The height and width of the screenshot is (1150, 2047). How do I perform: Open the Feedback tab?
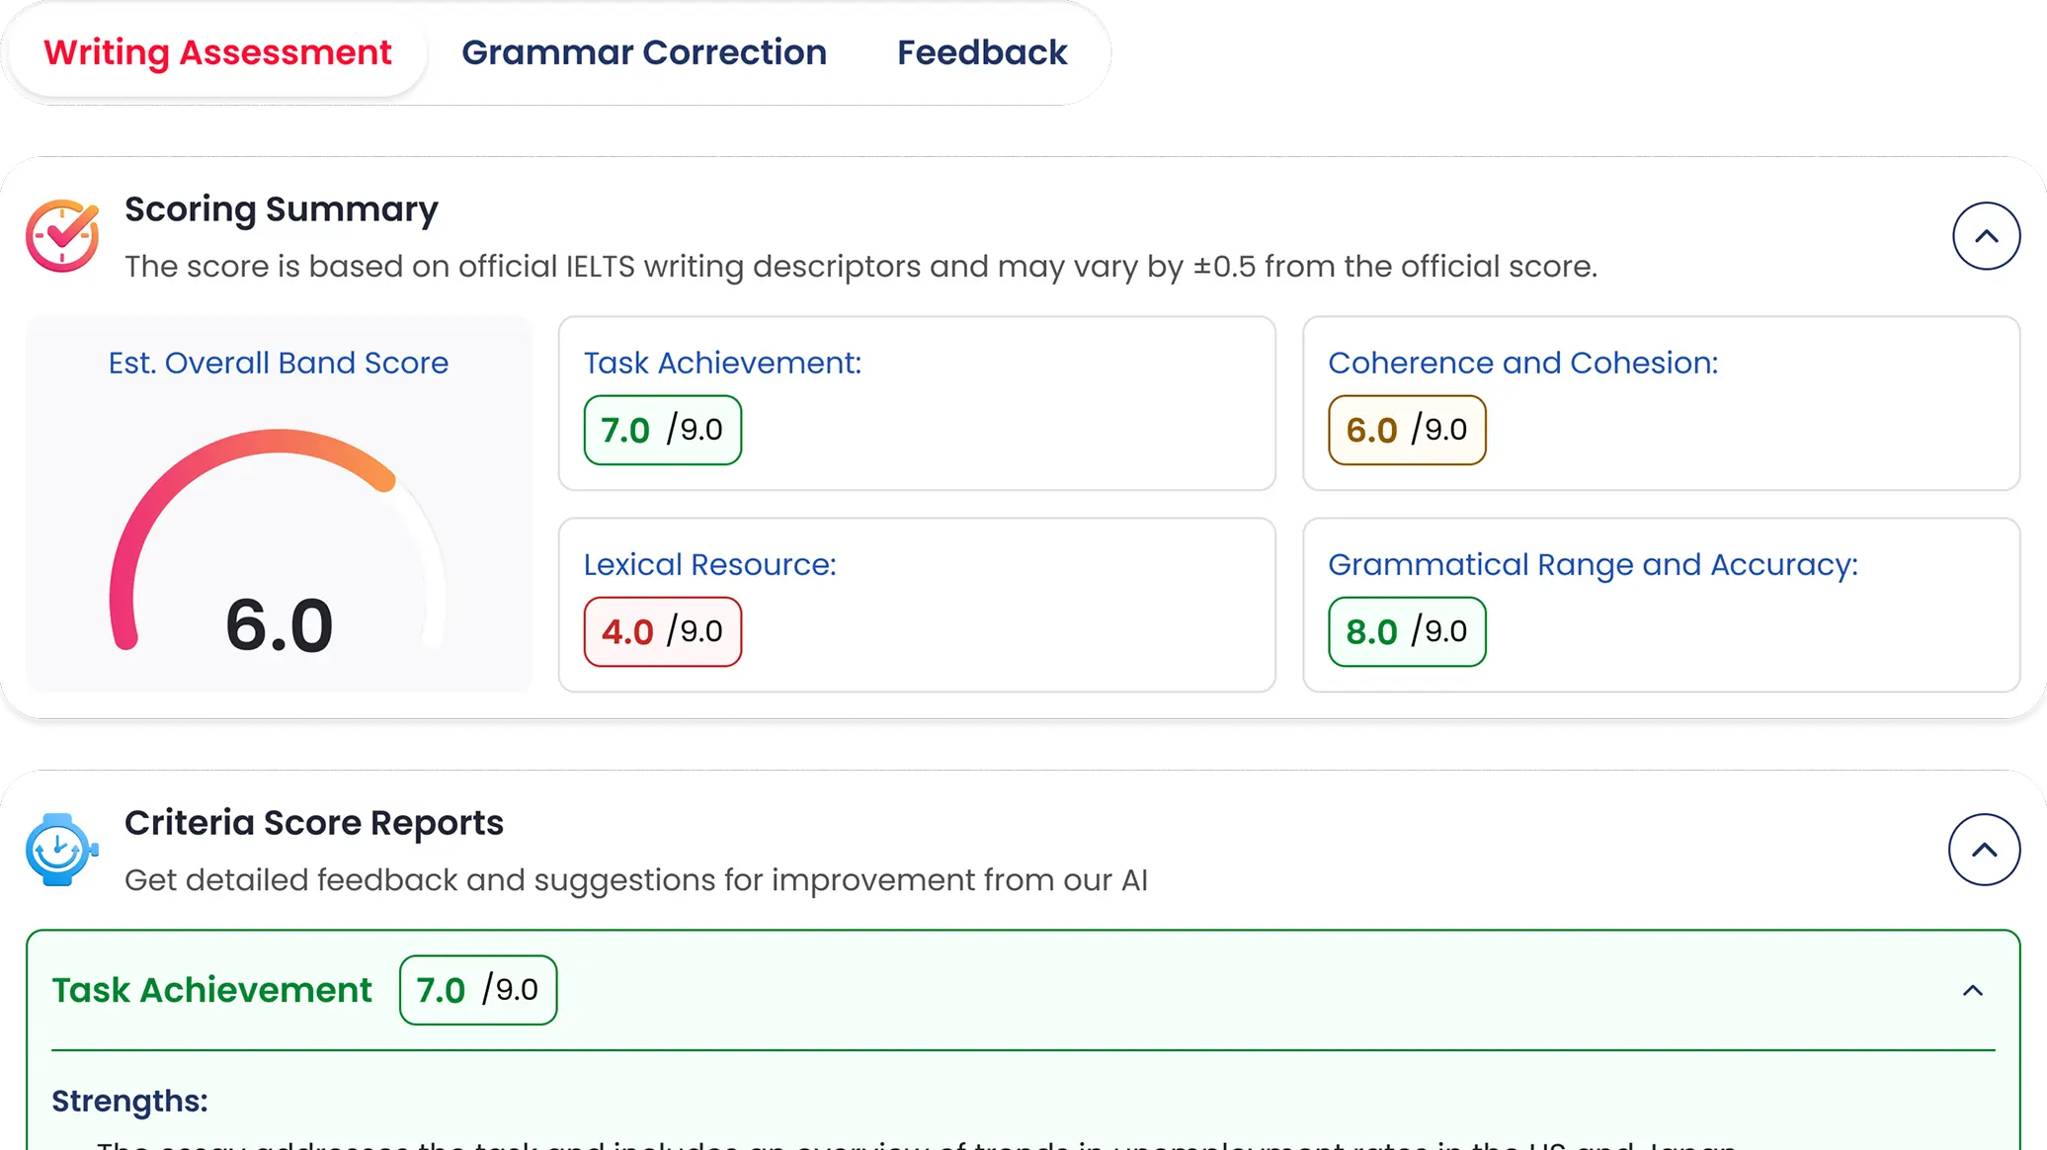[x=982, y=52]
